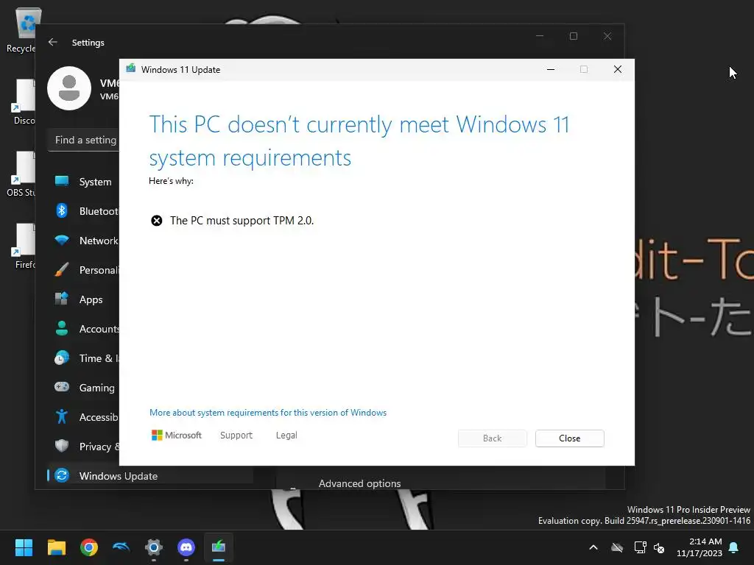This screenshot has height=565, width=754.
Task: Click the TPM 2.0 error cross icon
Action: click(157, 221)
